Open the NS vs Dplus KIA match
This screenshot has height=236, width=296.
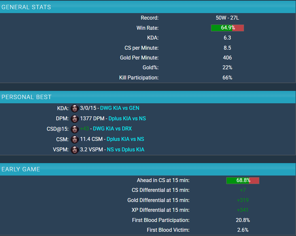tap(126, 150)
